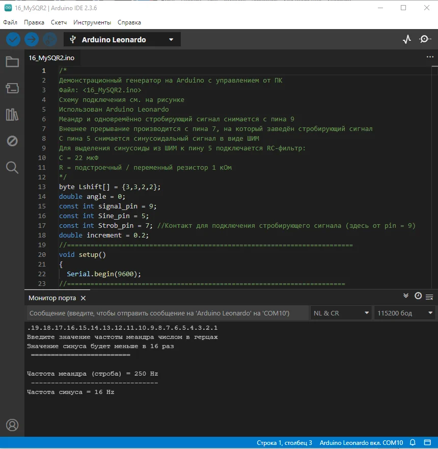Open the Serial Plotter icon
The image size is (438, 449).
point(407,39)
